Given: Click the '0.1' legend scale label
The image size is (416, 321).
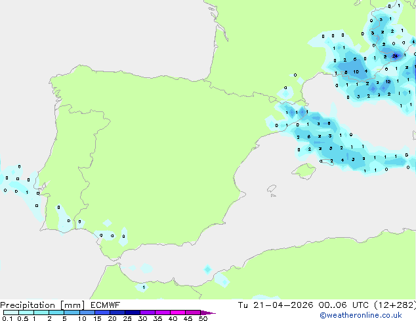Looking at the screenshot, I should point(7,319).
